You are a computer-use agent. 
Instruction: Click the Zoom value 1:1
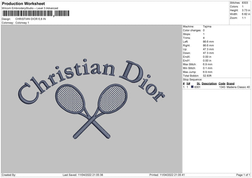coord(244,18)
